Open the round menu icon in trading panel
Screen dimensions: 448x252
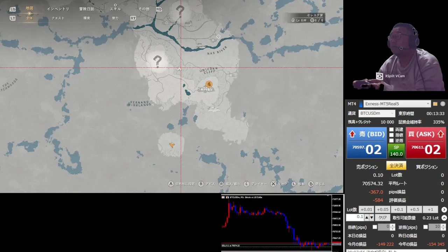tap(443, 104)
